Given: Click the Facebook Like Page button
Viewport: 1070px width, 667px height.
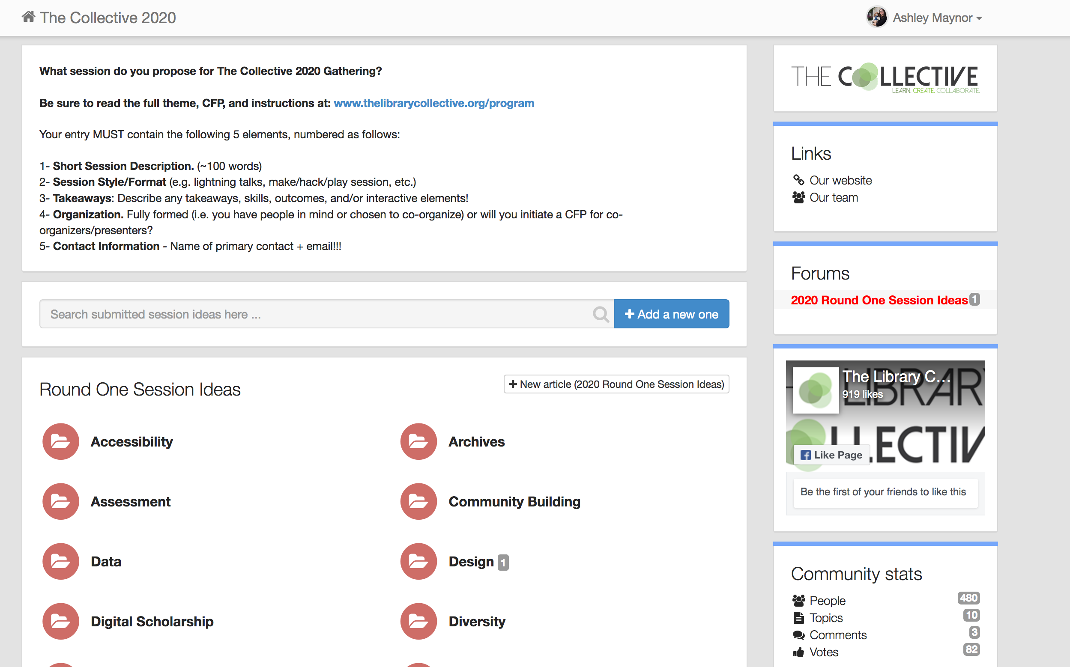Looking at the screenshot, I should [x=831, y=455].
